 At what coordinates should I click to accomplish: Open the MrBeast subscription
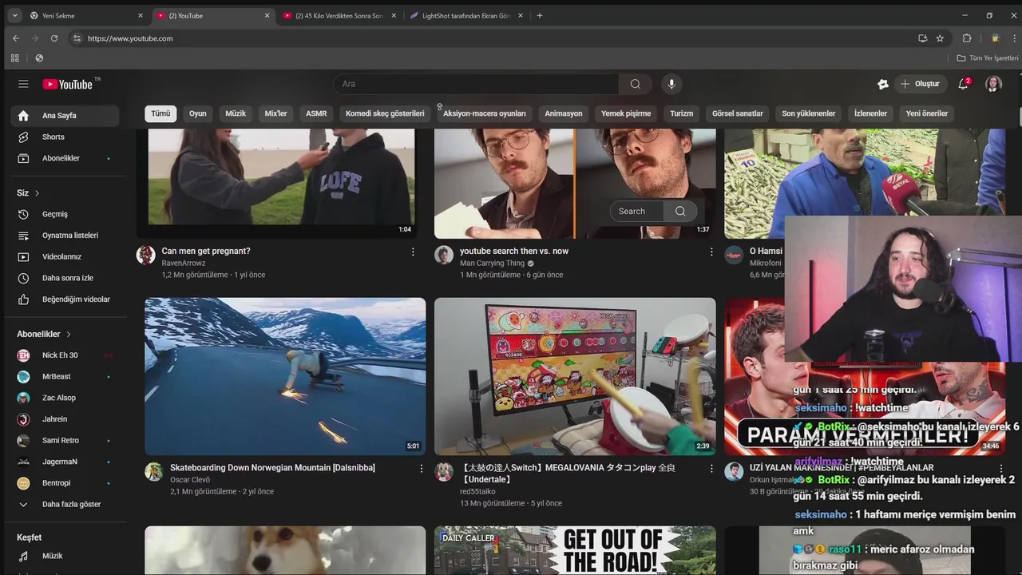tap(65, 376)
